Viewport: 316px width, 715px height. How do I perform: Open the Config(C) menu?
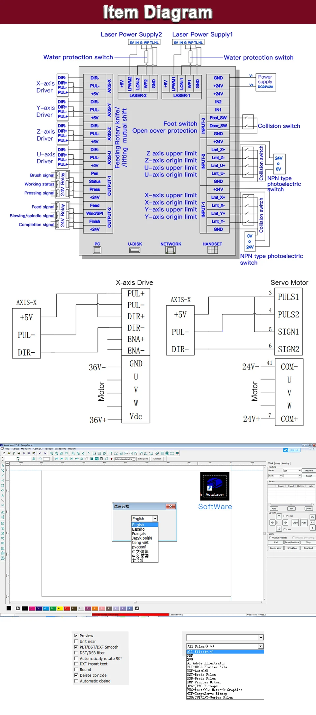[38, 449]
